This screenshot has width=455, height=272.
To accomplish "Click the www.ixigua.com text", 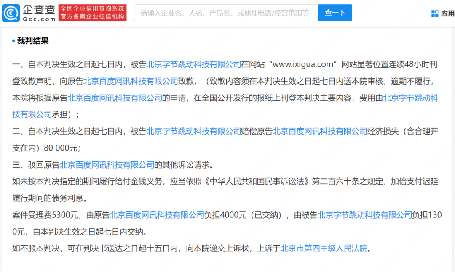I will tap(302, 64).
